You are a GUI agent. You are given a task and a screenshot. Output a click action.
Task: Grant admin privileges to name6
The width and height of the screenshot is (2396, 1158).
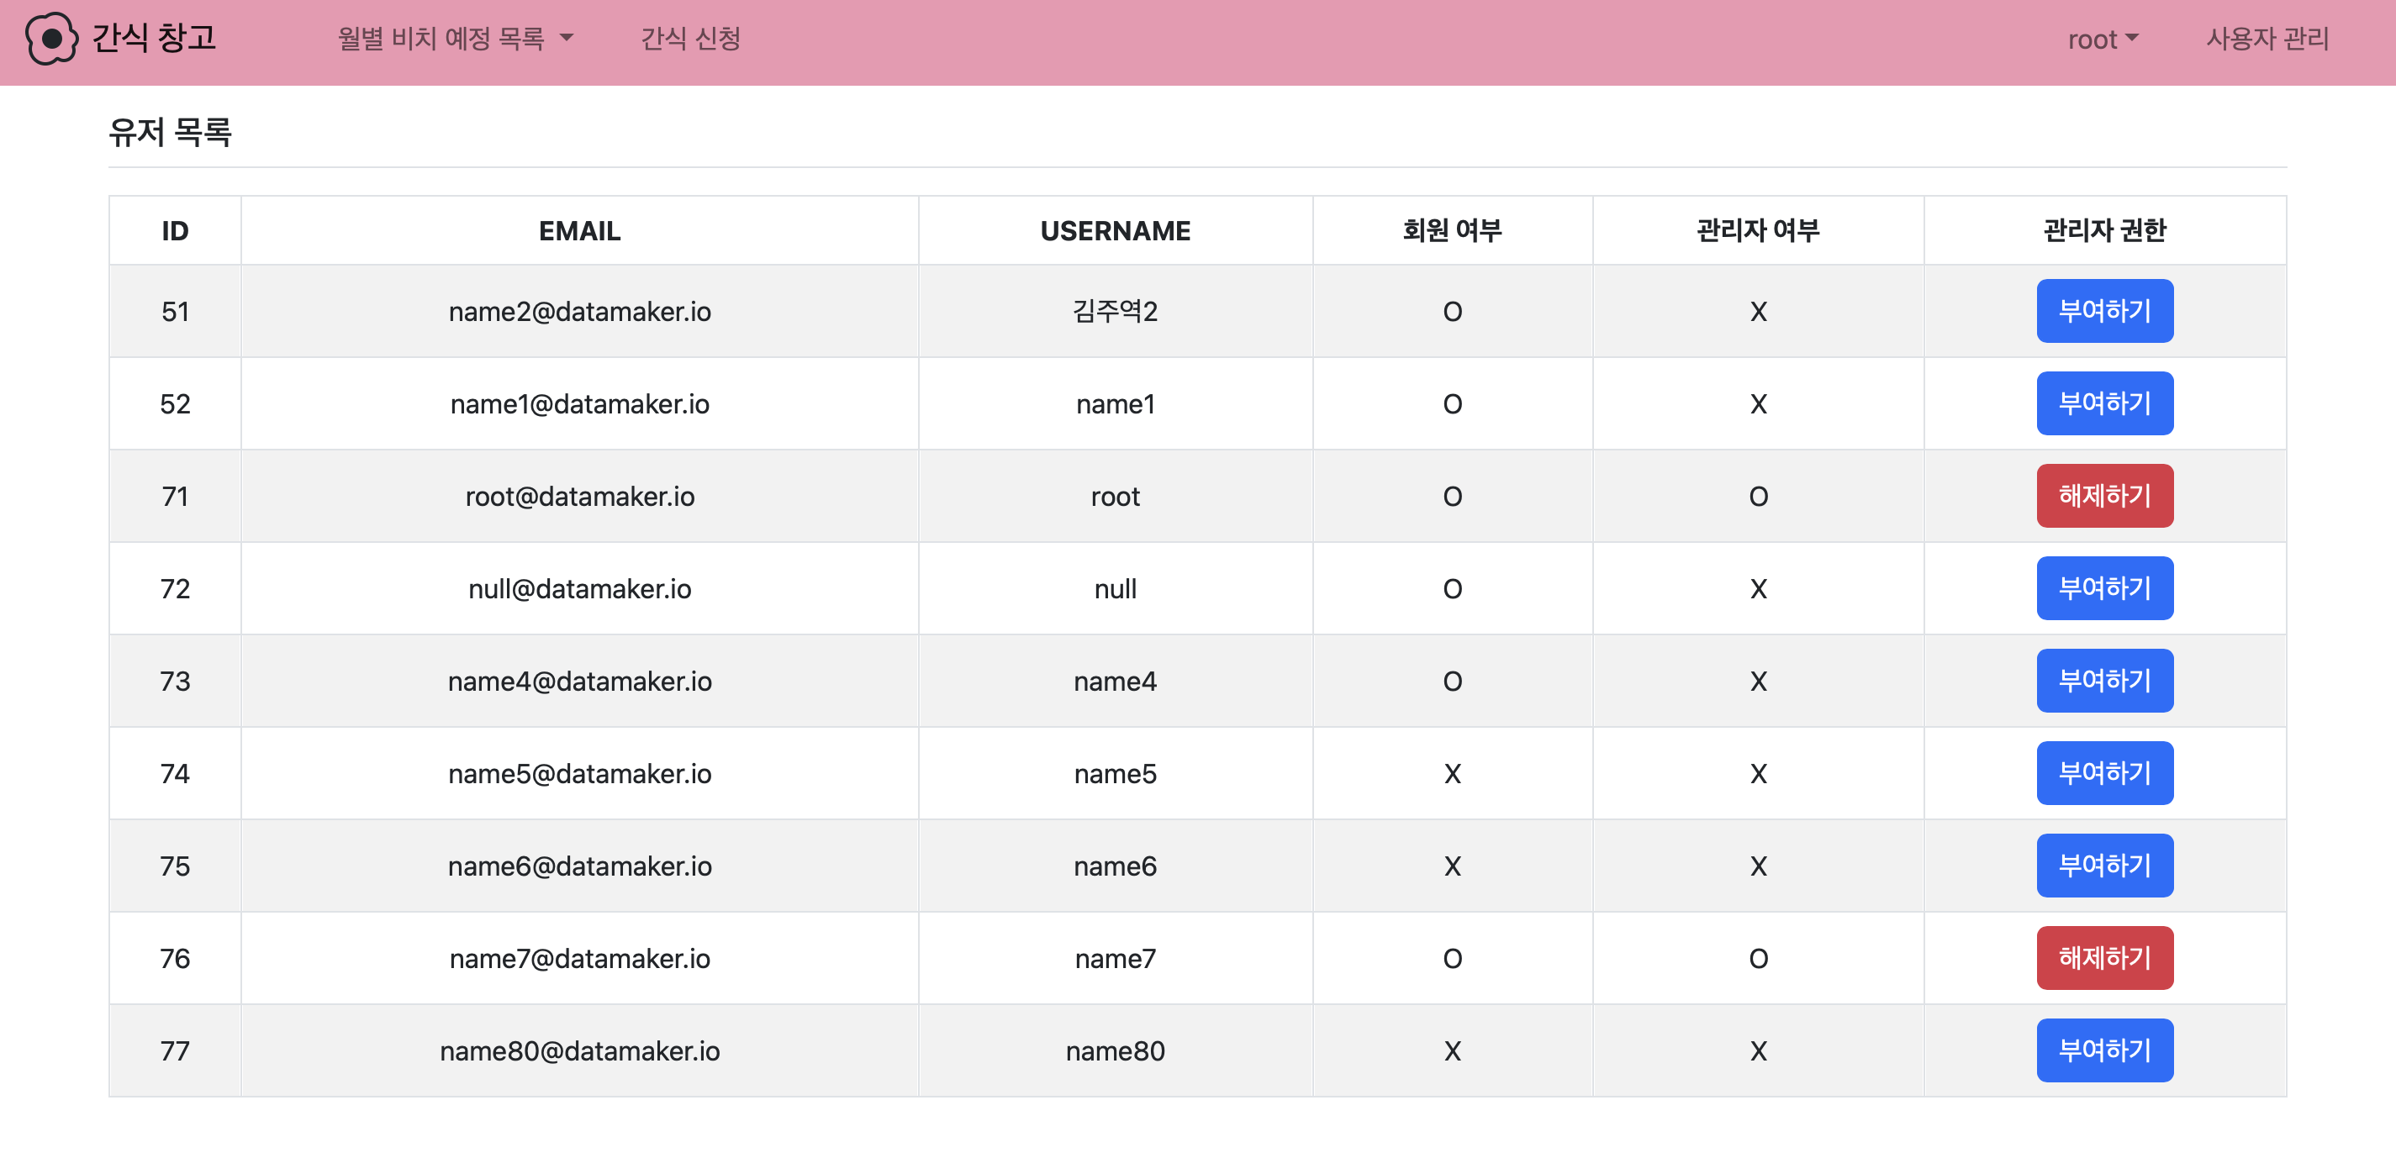coord(2104,866)
